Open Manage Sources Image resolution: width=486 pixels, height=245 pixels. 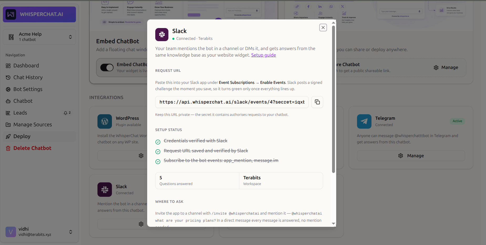point(39,124)
